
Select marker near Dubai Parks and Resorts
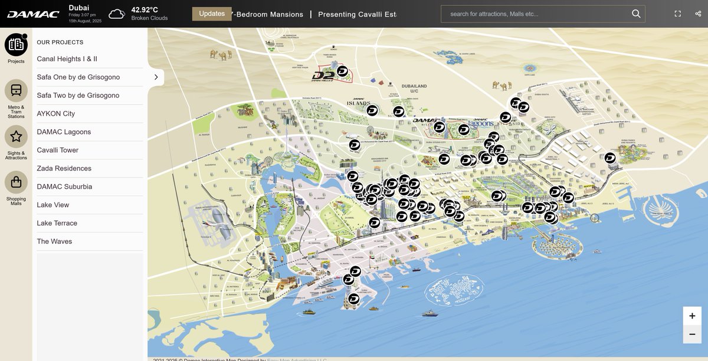point(610,158)
